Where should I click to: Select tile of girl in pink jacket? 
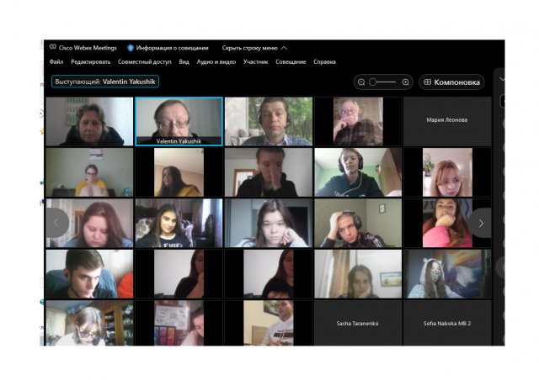pyautogui.click(x=447, y=223)
